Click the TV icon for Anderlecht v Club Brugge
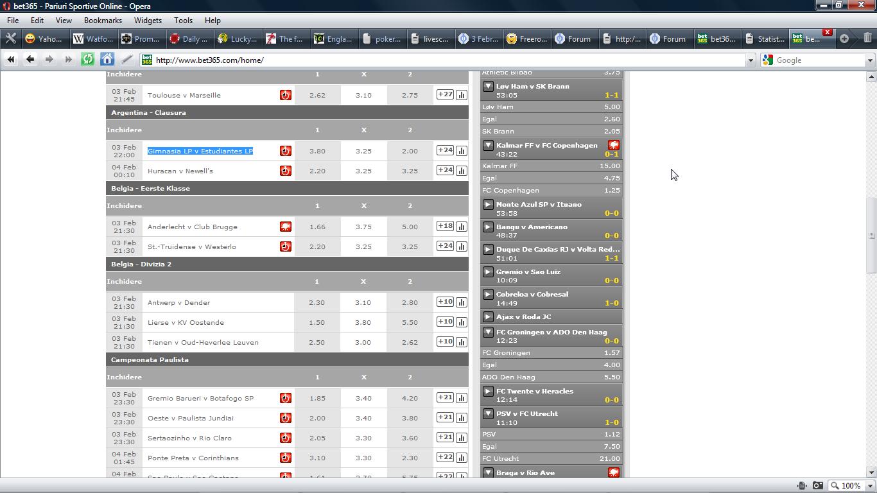Screen dimensions: 877x493 [x=286, y=227]
